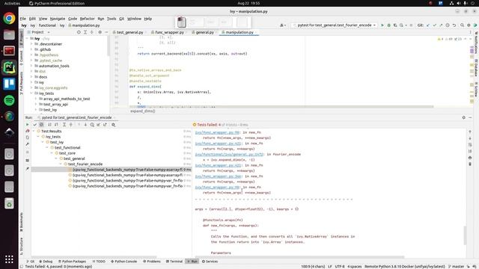
Task: Expand test_array_api folder in Project tree
Action: click(36, 105)
